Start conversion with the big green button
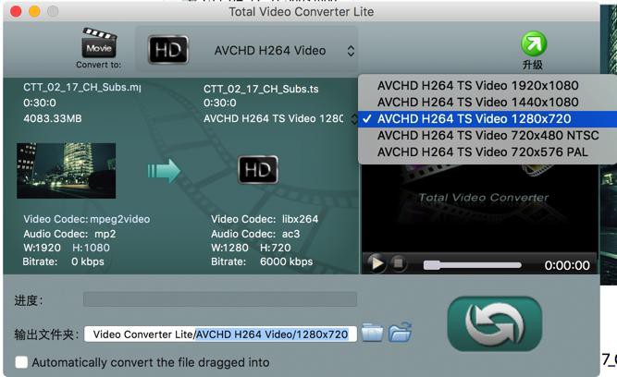617x377 pixels. (495, 324)
